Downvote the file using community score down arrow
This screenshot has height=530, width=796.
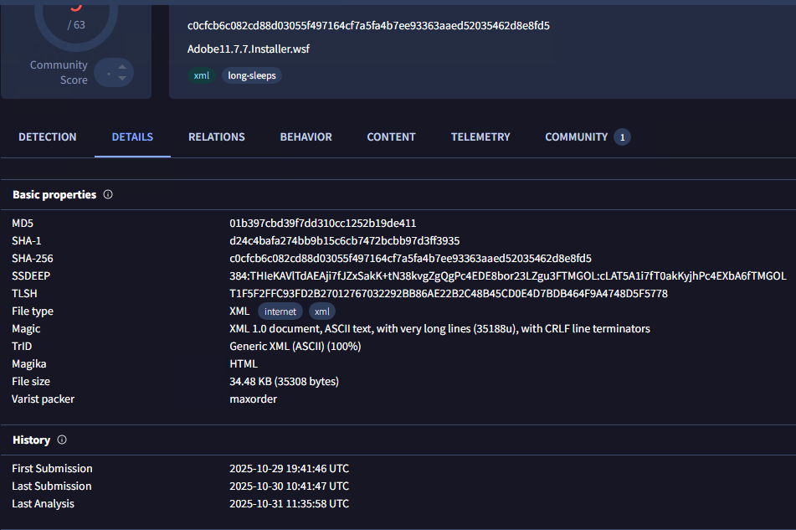122,79
